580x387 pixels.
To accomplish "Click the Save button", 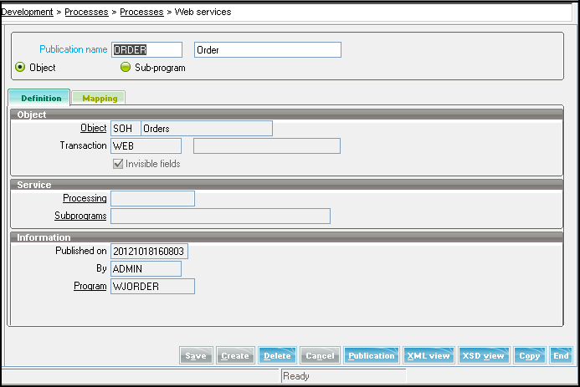I will (x=196, y=355).
